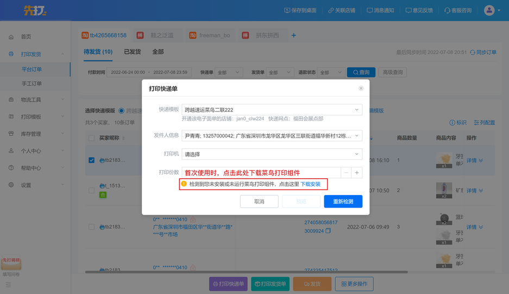Check the second order row checkbox
The height and width of the screenshot is (294, 509).
tap(91, 191)
